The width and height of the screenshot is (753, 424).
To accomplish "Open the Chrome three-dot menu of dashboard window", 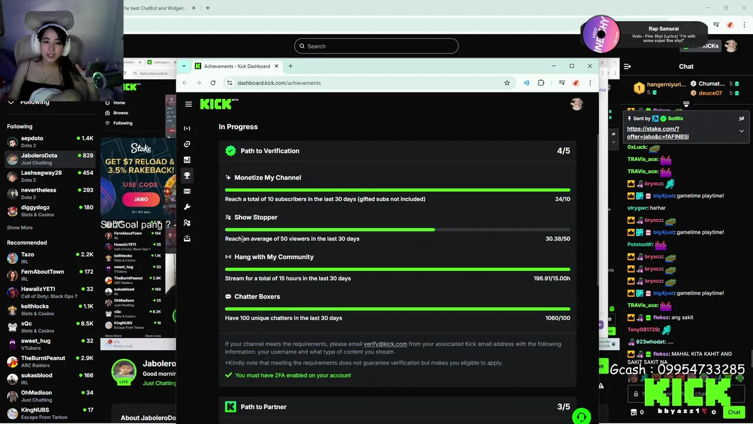I will pyautogui.click(x=590, y=83).
